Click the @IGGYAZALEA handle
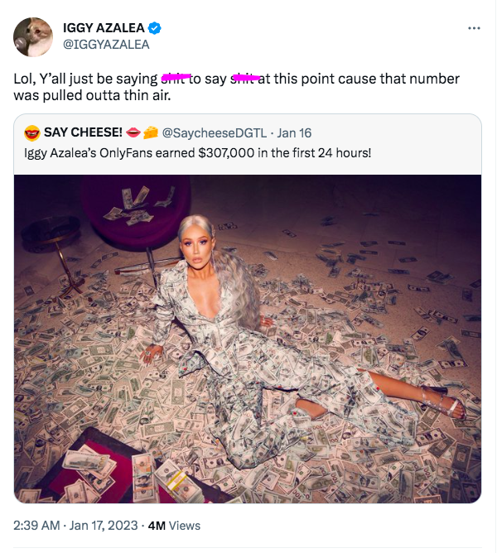Screen dimensions: 497x553 (x=107, y=45)
